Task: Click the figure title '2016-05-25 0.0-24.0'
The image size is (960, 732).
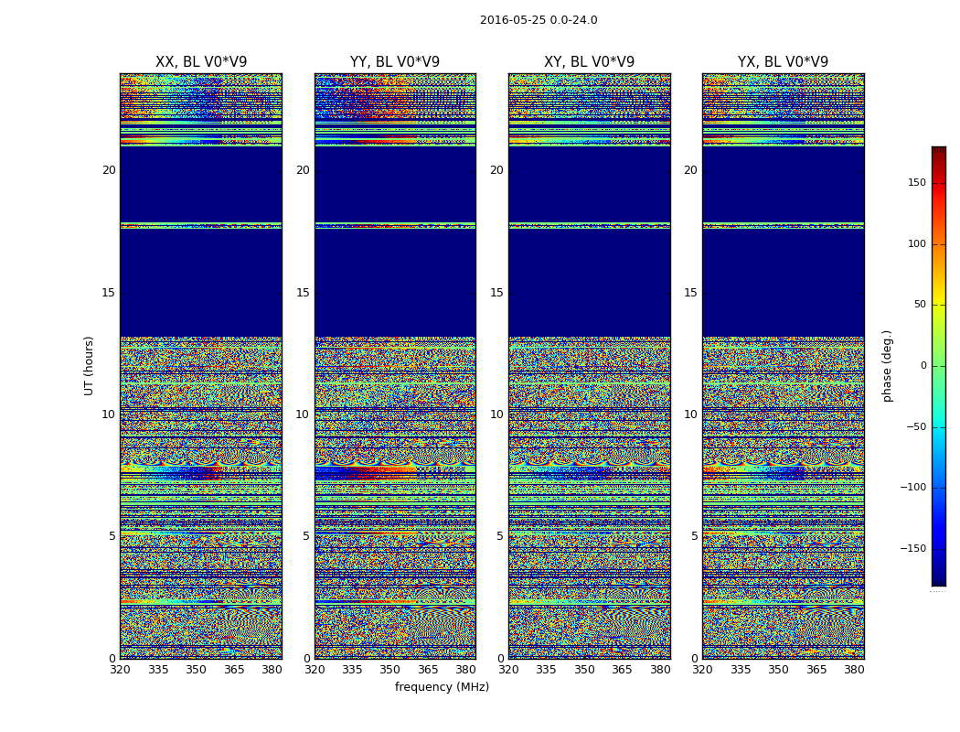Action: tap(539, 20)
